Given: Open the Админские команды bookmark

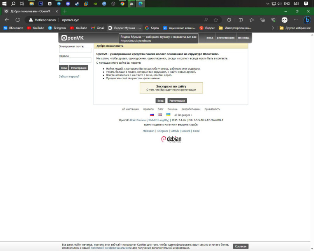Looking at the screenshot, I should (179, 28).
